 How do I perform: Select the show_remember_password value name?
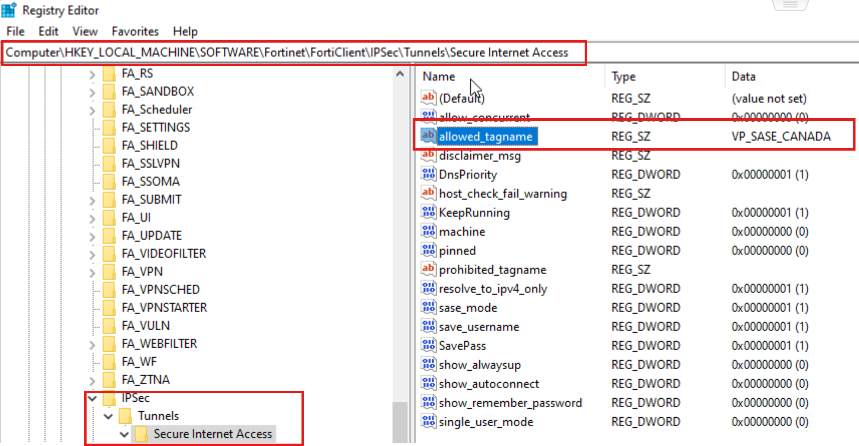tap(510, 403)
